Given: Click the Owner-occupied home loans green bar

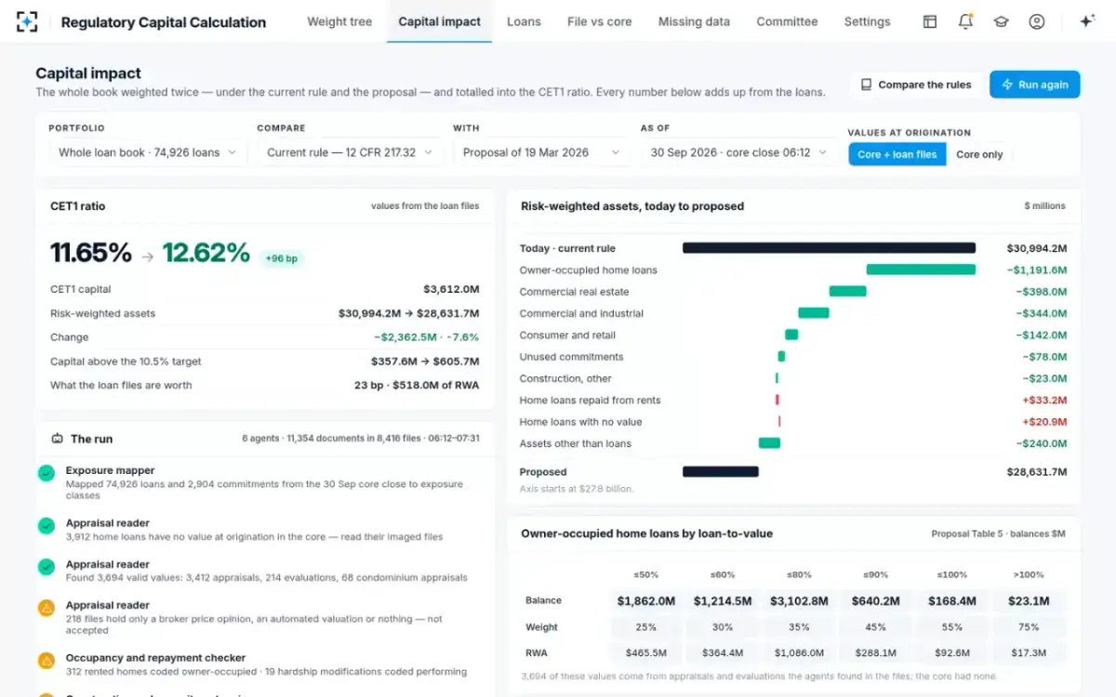Looking at the screenshot, I should click(921, 270).
